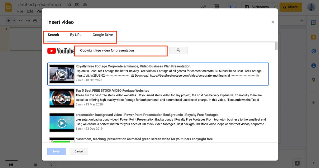
Task: Click the YouTube search text field
Action: click(x=122, y=50)
